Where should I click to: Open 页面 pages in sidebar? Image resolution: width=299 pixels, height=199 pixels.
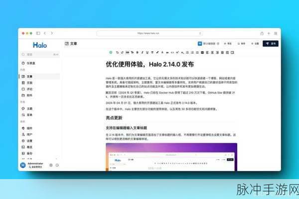coord(40,83)
